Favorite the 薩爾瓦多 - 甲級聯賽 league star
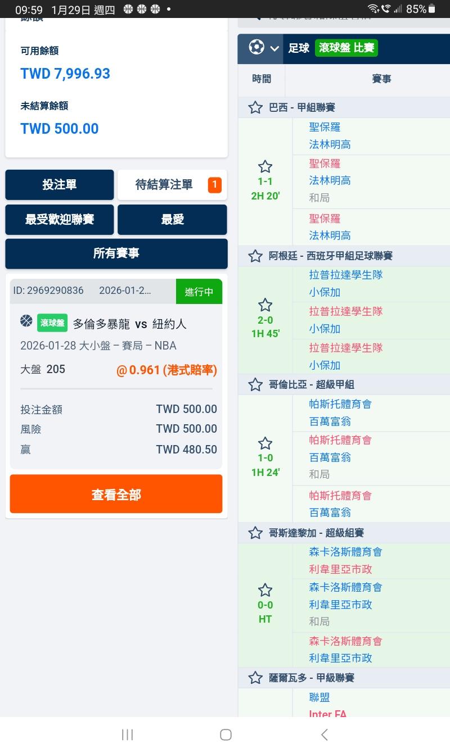This screenshot has width=450, height=753. pos(255,678)
